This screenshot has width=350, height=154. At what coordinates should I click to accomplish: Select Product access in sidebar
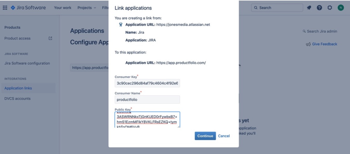(x=17, y=38)
